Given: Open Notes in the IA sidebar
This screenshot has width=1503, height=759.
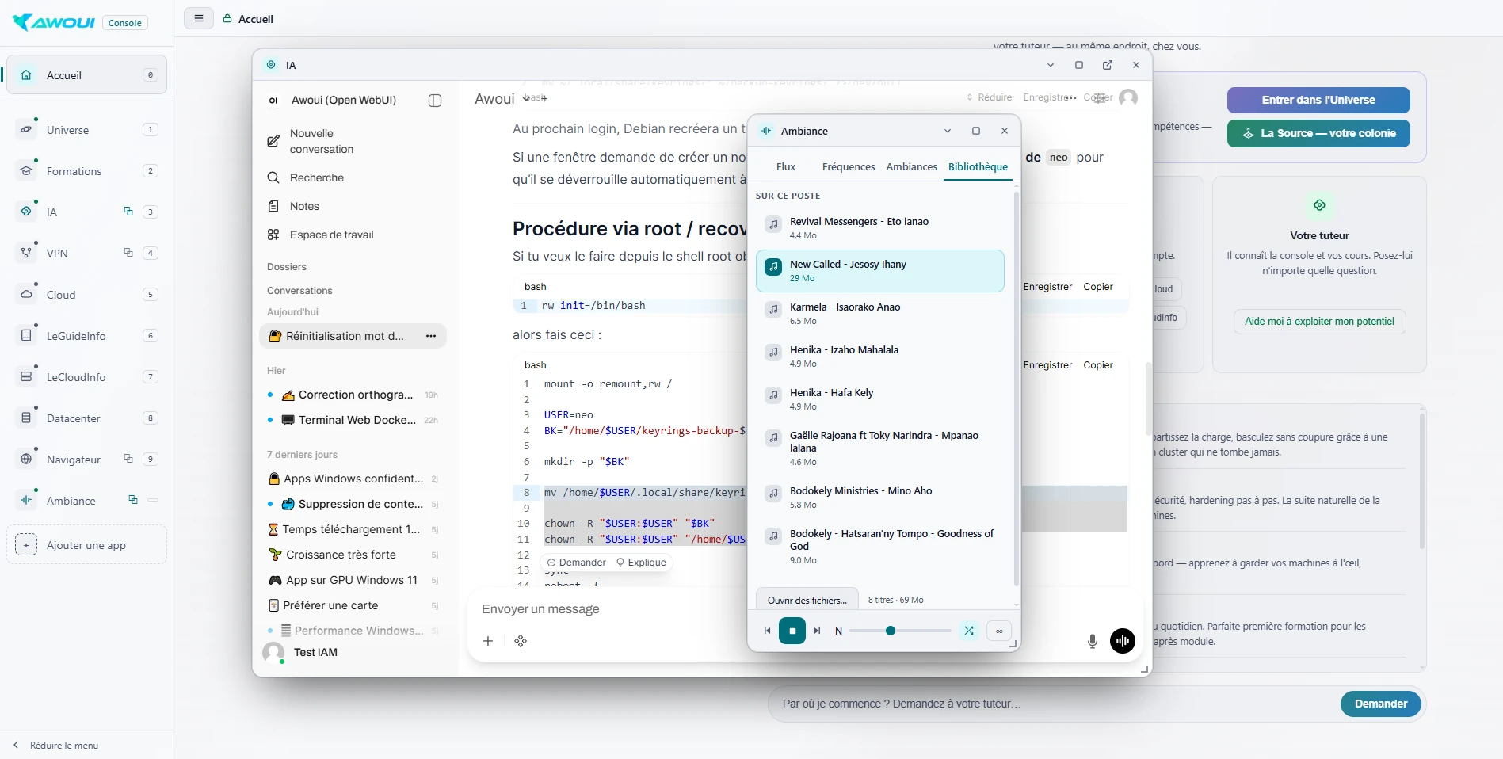Looking at the screenshot, I should tap(353, 206).
